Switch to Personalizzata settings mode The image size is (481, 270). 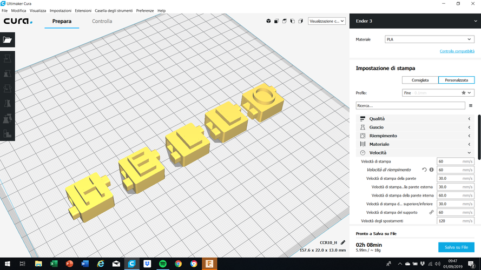coord(457,80)
